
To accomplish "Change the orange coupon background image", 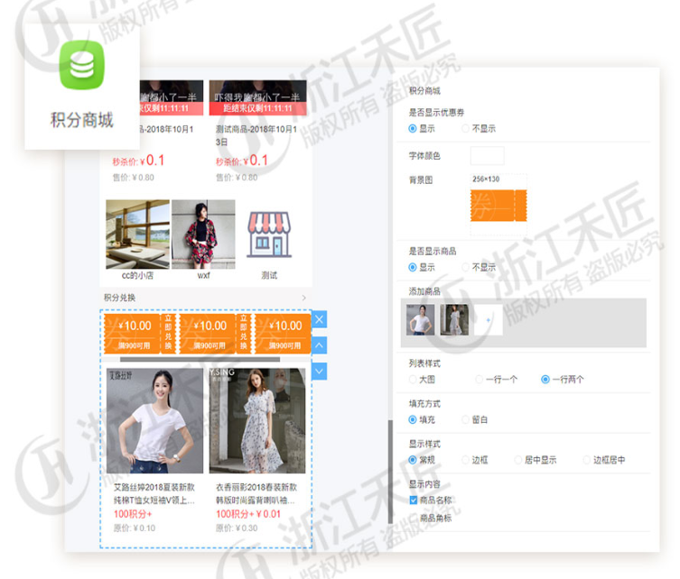I will 498,206.
